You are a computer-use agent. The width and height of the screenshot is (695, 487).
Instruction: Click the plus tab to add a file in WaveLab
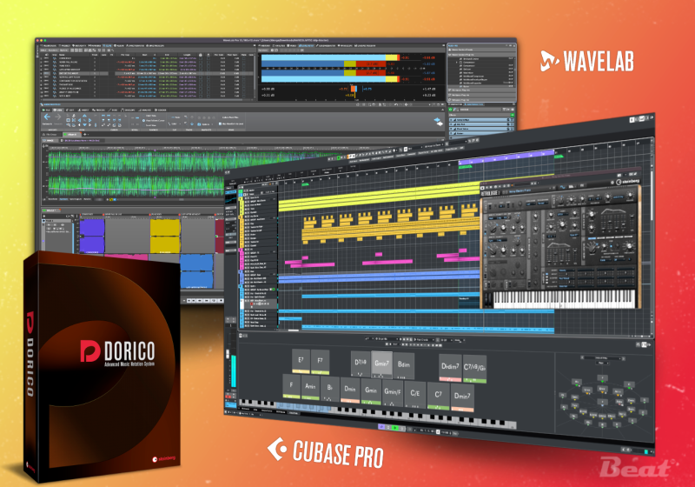[84, 134]
